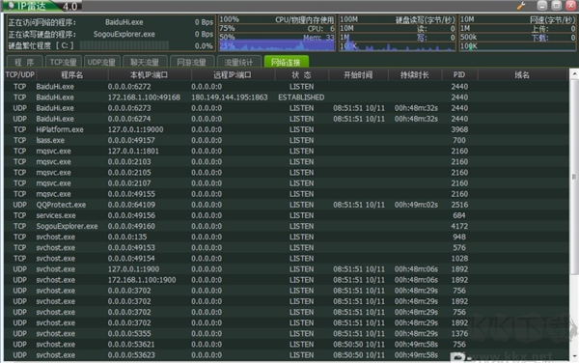Select the svchost.exe row with port 53621

287,344
